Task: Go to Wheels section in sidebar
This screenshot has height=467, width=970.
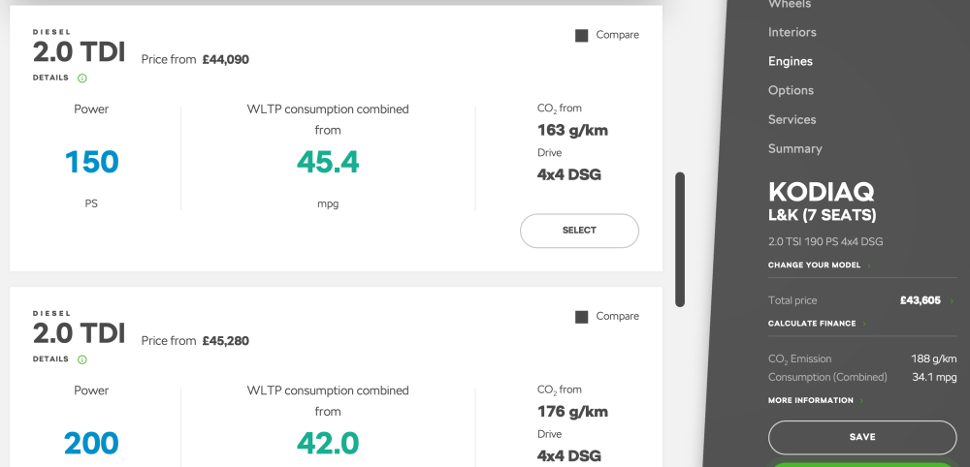Action: tap(790, 4)
